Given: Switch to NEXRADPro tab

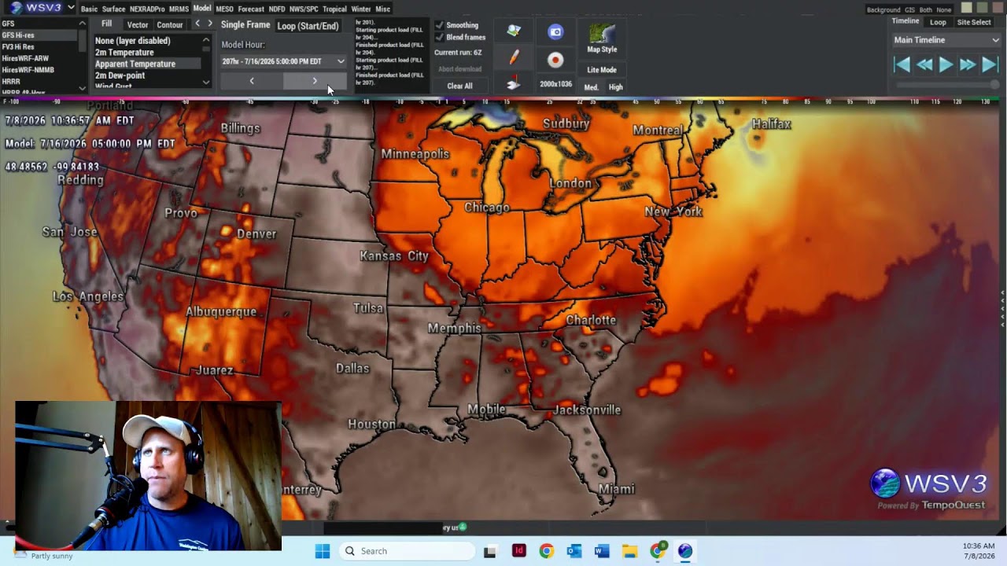Looking at the screenshot, I should (147, 9).
